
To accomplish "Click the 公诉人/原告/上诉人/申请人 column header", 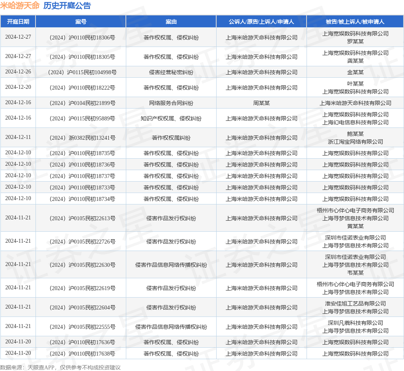I will 261,22.
